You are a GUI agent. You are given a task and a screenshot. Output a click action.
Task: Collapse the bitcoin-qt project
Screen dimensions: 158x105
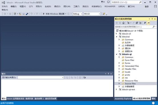click(x=116, y=54)
